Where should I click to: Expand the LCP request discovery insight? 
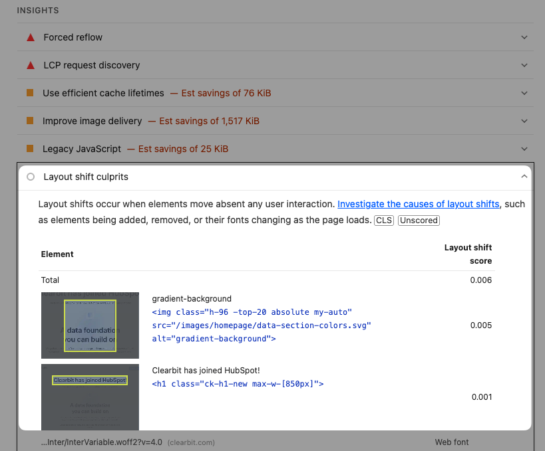click(524, 65)
